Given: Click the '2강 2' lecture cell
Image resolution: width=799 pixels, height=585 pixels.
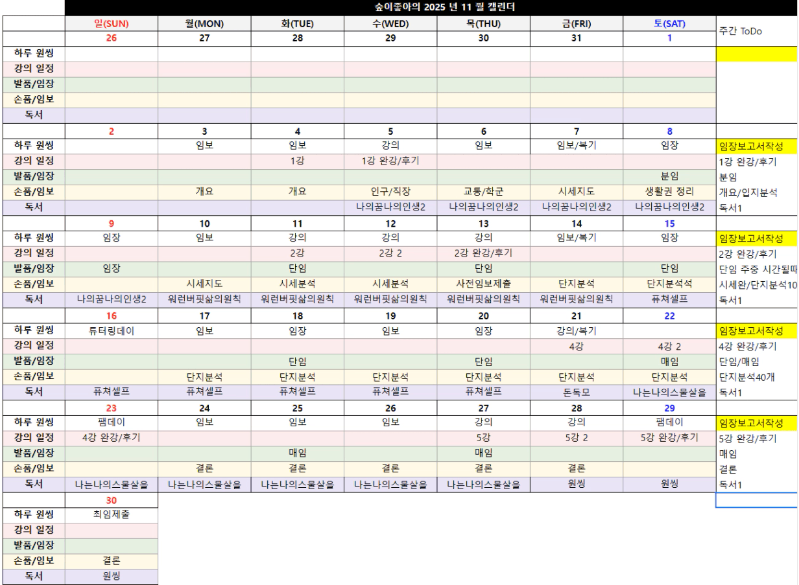Looking at the screenshot, I should coord(390,253).
